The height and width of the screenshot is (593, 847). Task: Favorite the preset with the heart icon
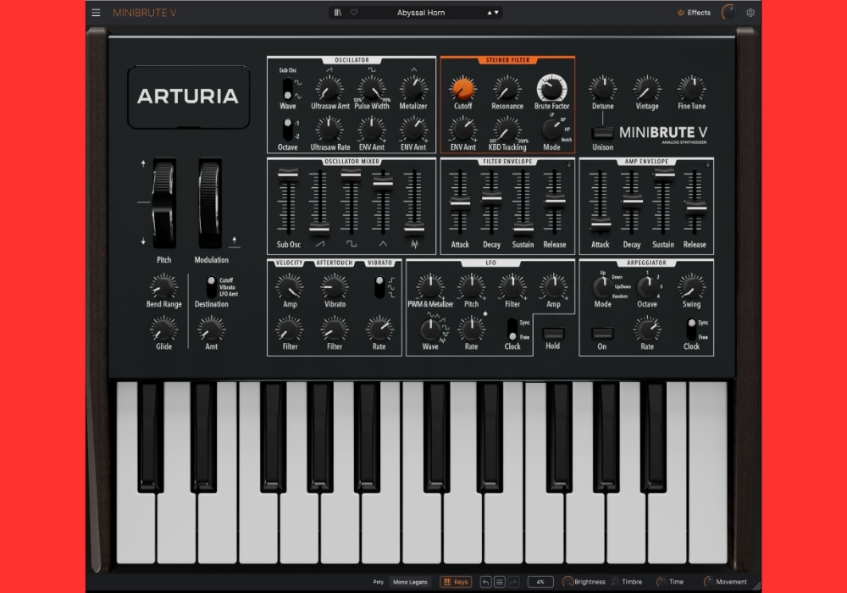coord(354,13)
